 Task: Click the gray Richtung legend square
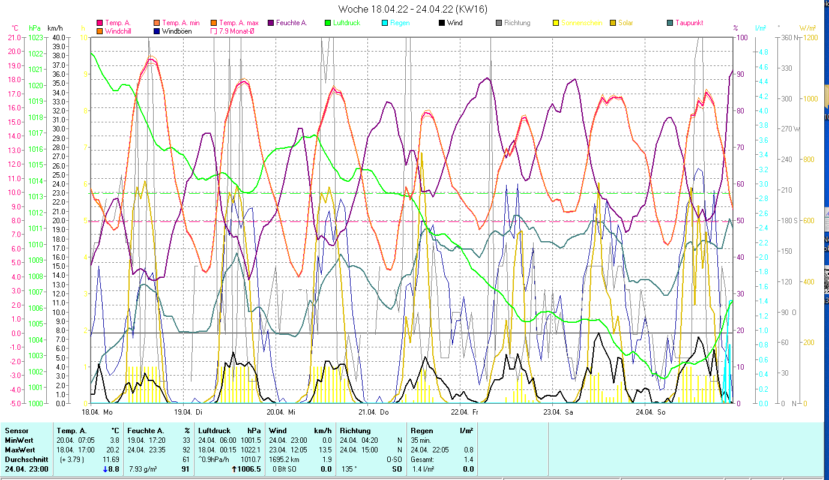tap(499, 23)
